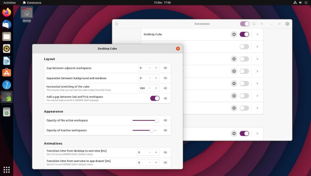Turn off the global Extensions switch
The height and width of the screenshot is (176, 311).
point(245,24)
